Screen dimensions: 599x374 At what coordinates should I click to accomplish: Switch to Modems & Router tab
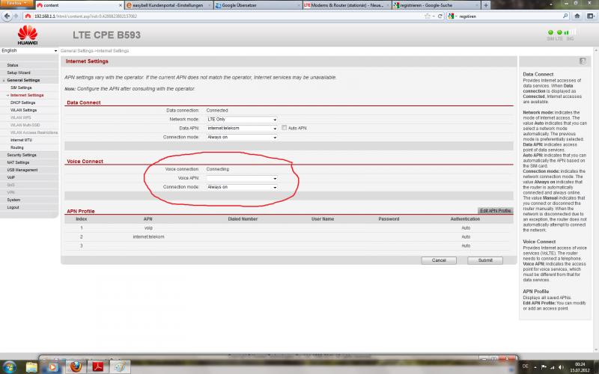(346, 5)
